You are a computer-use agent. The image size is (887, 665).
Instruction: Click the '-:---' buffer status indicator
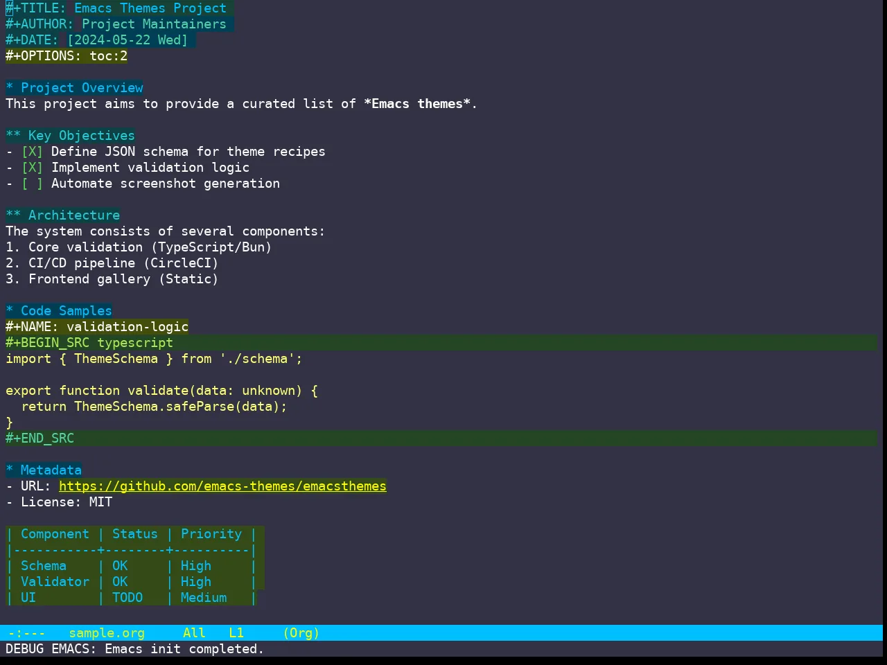point(26,633)
